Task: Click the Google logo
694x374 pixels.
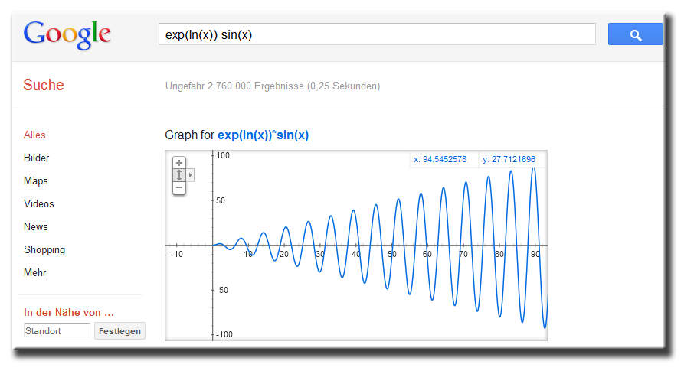Action: coord(67,34)
